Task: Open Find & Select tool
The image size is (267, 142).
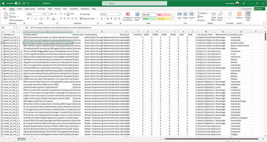Action: point(220,16)
